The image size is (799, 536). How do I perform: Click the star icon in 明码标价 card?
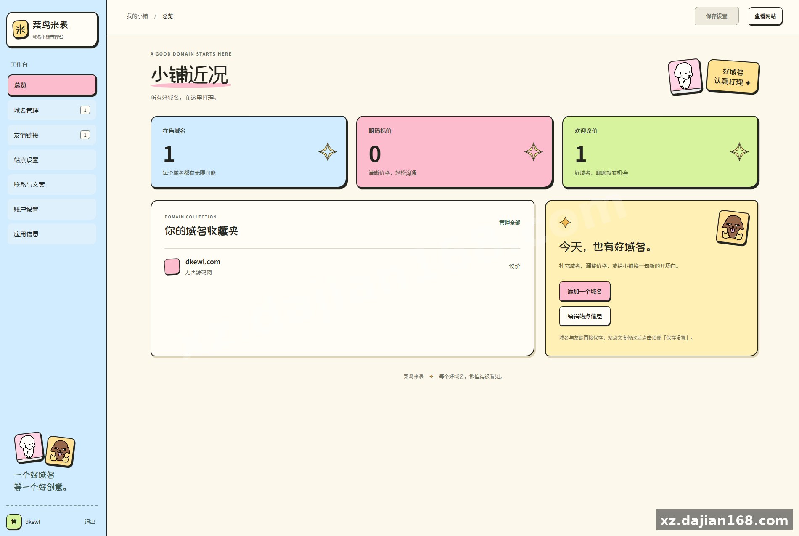point(534,152)
